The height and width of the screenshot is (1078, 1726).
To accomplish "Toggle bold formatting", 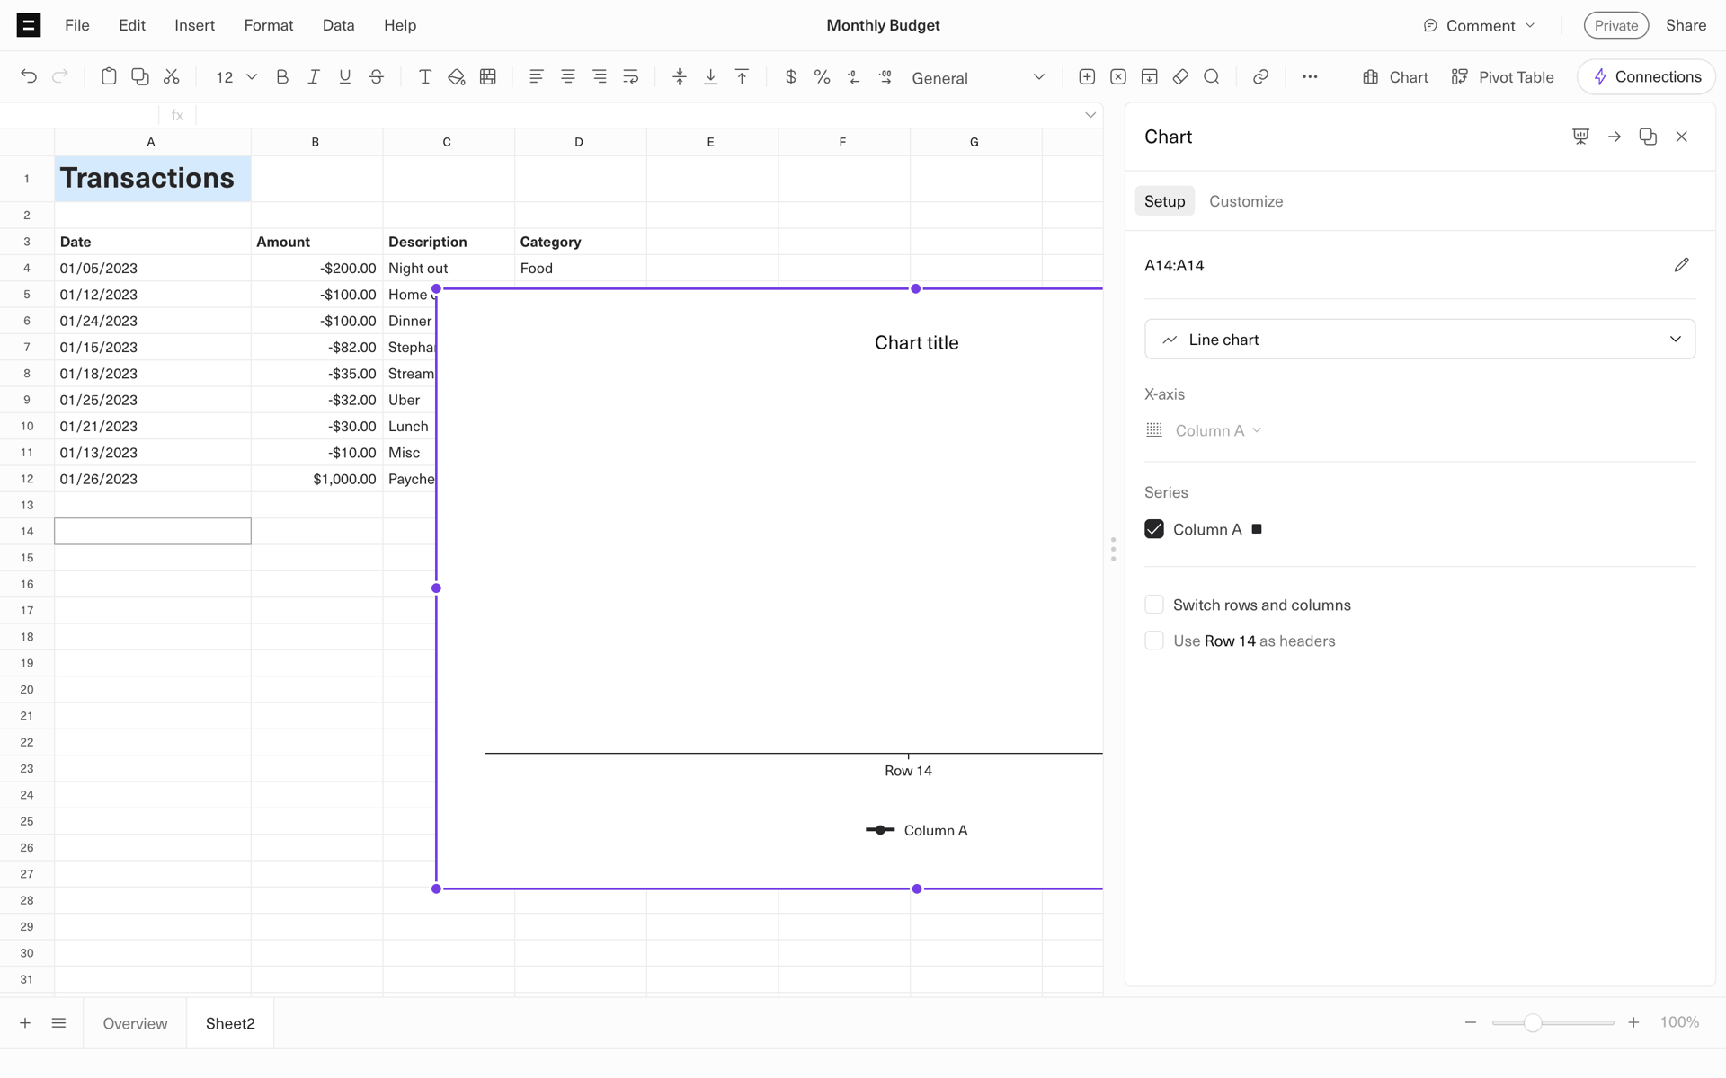I will click(x=282, y=77).
